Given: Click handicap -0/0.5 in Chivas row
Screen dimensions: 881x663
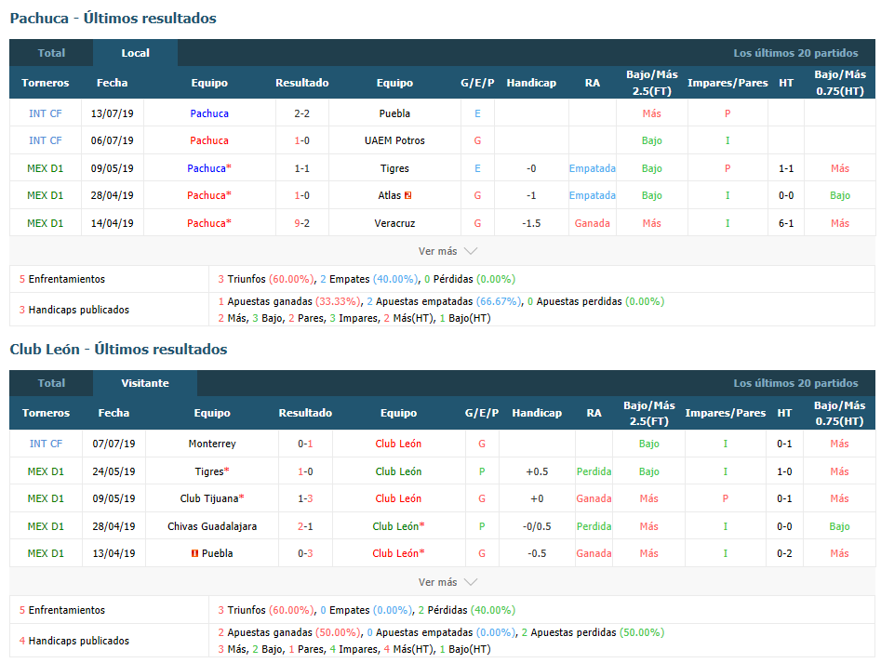Looking at the screenshot, I should [x=537, y=526].
